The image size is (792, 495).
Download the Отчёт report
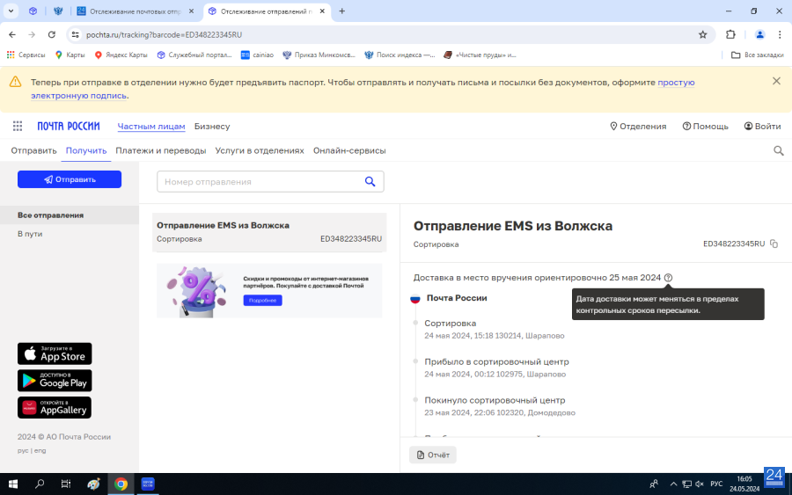(433, 455)
